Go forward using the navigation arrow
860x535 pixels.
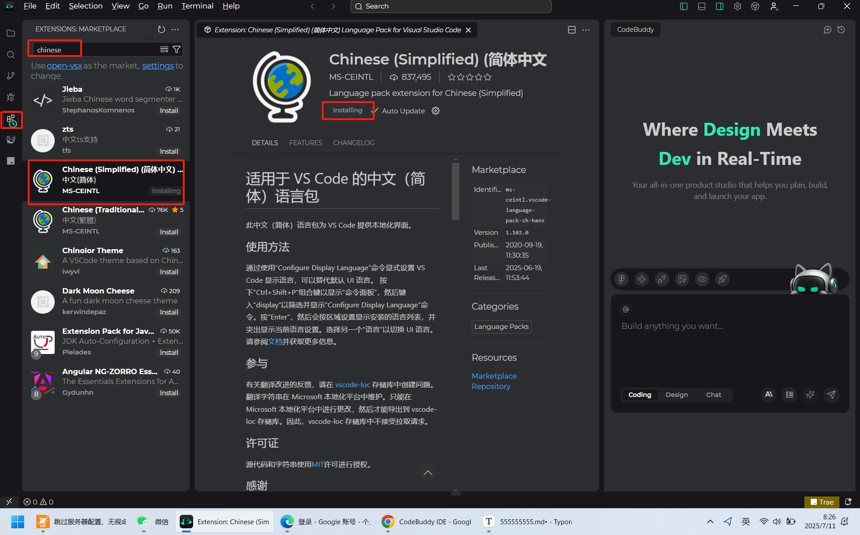tap(333, 6)
